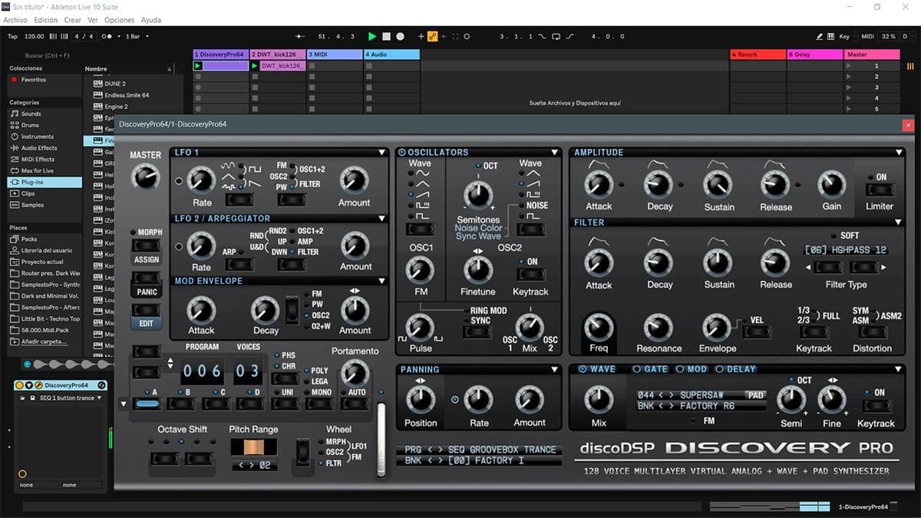921x518 pixels.
Task: Toggle the MIDI map mode
Action: 867,36
